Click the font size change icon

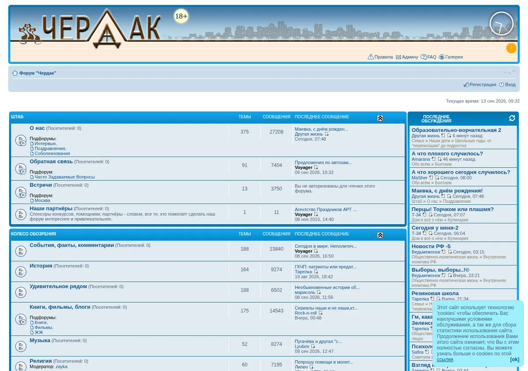coord(510,72)
